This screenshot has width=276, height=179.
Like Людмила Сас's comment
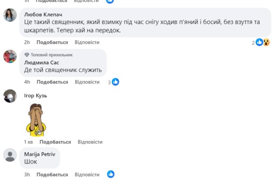[52, 82]
